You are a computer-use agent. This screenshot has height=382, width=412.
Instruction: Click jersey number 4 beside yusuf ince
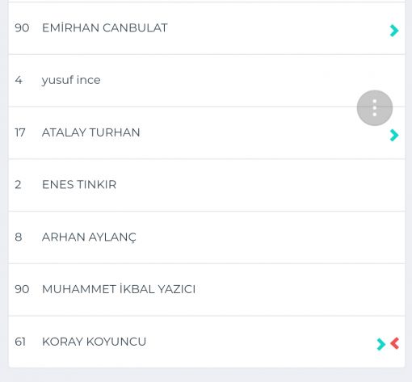click(x=19, y=80)
